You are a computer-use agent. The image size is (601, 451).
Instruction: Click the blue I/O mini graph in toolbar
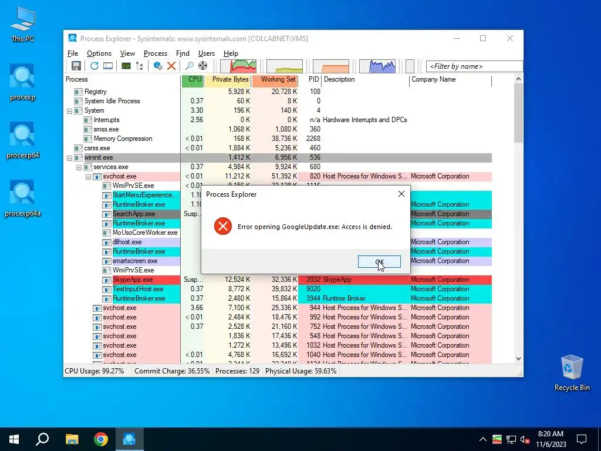(377, 66)
